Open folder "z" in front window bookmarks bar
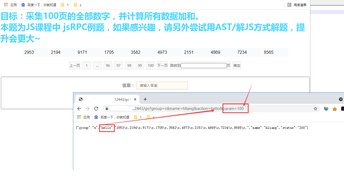The width and height of the screenshot is (344, 177). point(151,117)
